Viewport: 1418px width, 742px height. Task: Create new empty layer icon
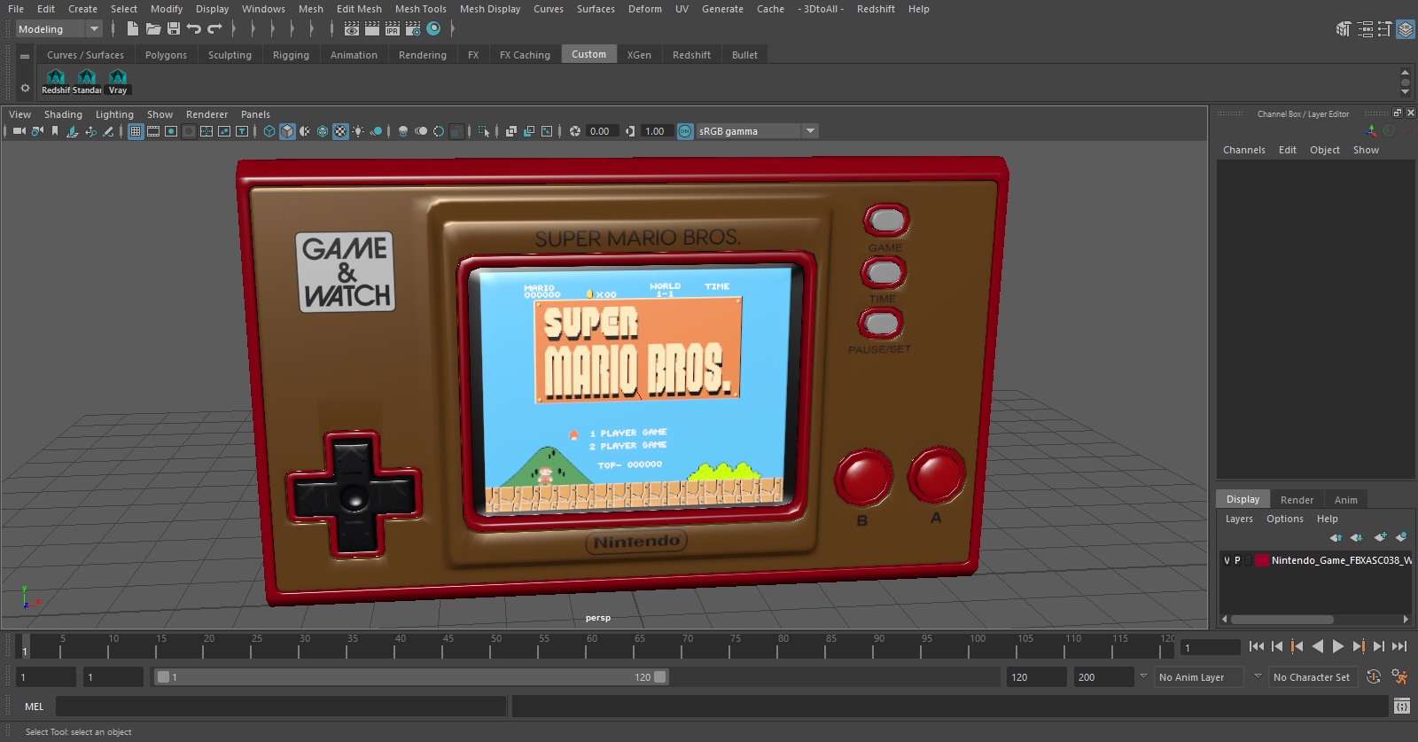click(x=1380, y=537)
